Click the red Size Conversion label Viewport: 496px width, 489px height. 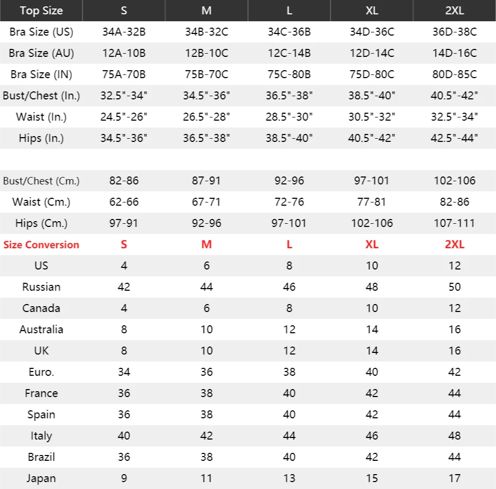pos(41,244)
